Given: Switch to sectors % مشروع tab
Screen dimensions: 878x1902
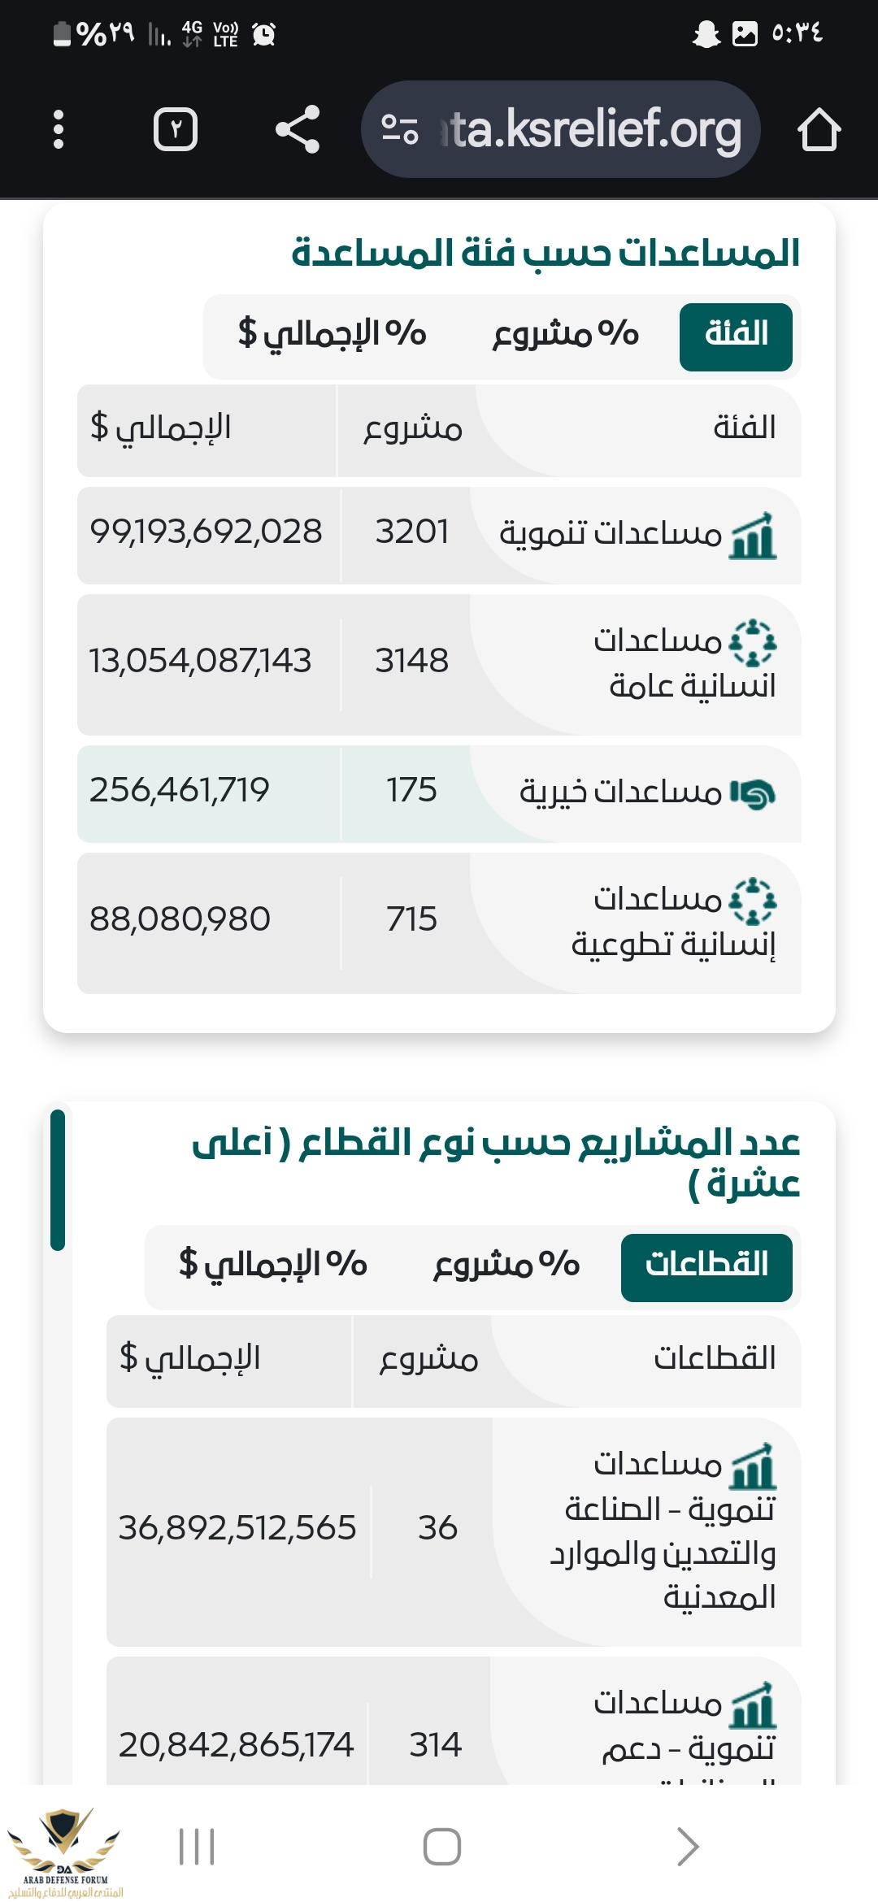Looking at the screenshot, I should click(506, 1266).
